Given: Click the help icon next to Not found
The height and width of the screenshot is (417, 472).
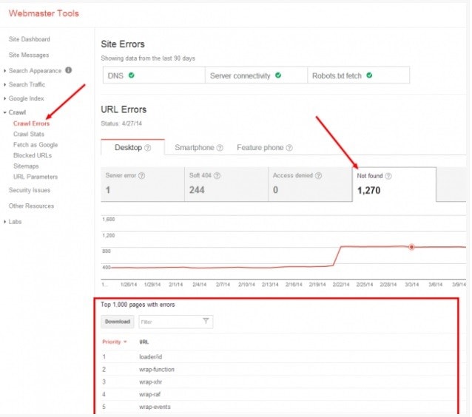Looking at the screenshot, I should 388,176.
